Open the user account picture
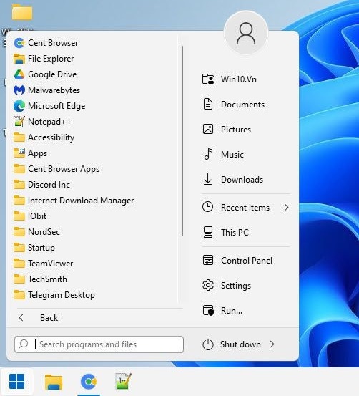 246,33
